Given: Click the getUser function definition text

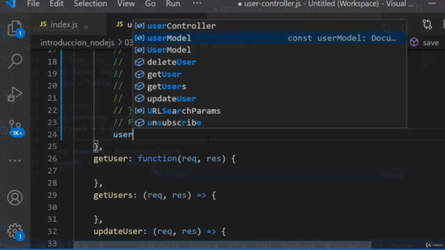Looking at the screenshot, I should click(165, 159).
